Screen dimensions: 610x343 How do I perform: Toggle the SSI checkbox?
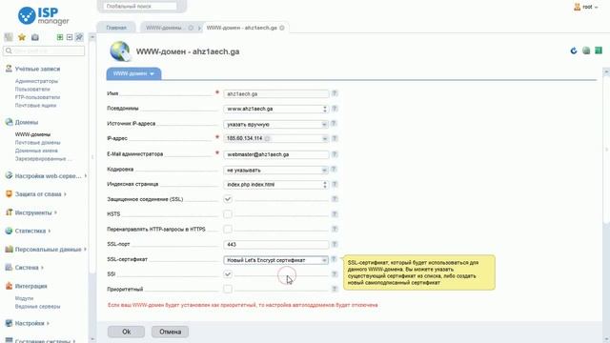228,274
